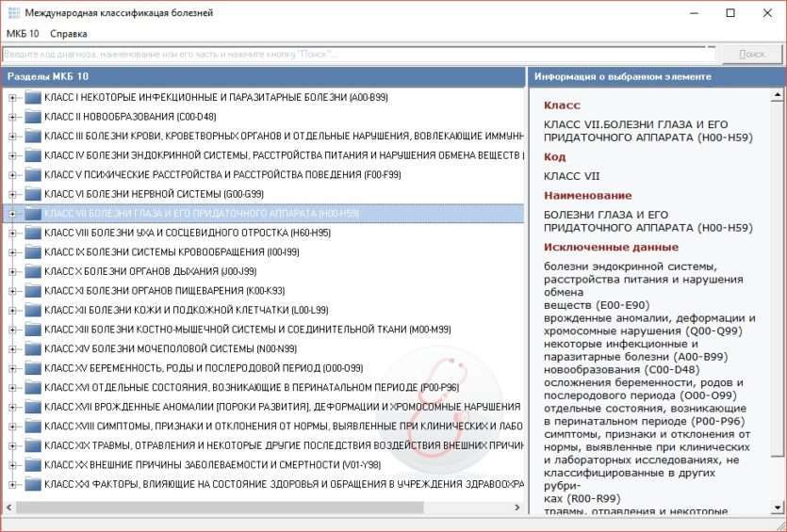Click info panel scrollbar up arrow
787x532 pixels.
point(778,94)
